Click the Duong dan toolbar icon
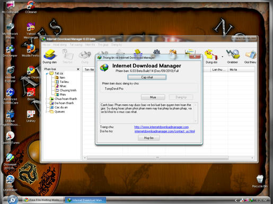The image size is (273, 204). [50, 57]
